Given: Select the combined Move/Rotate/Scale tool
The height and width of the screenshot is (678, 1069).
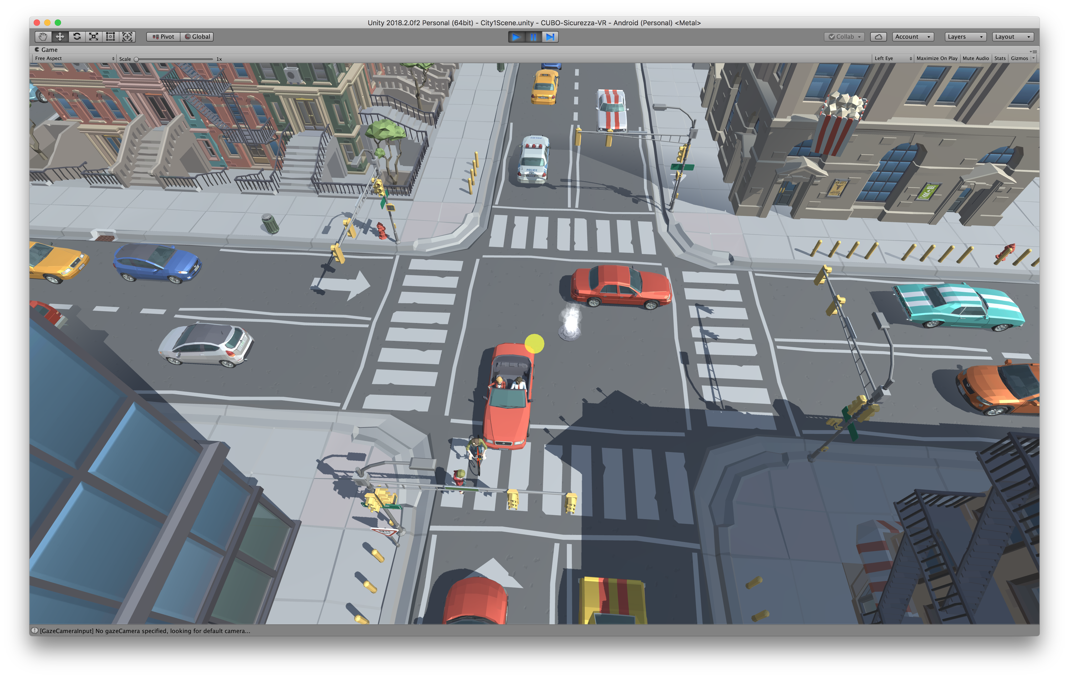Looking at the screenshot, I should coord(127,37).
